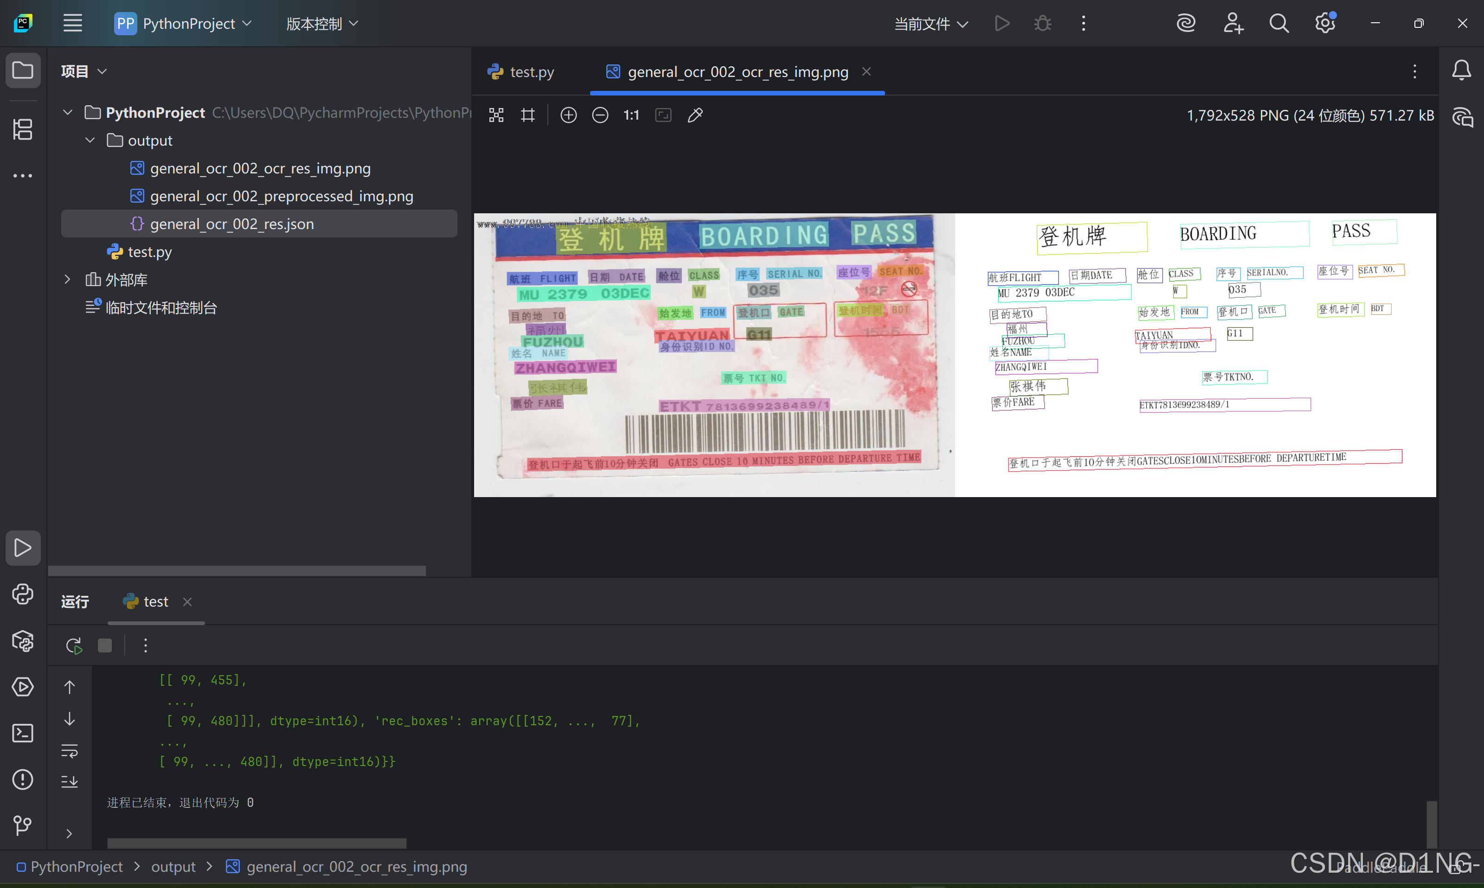The image size is (1484, 888).
Task: Set image zoom to actual size 1:1
Action: [x=631, y=115]
